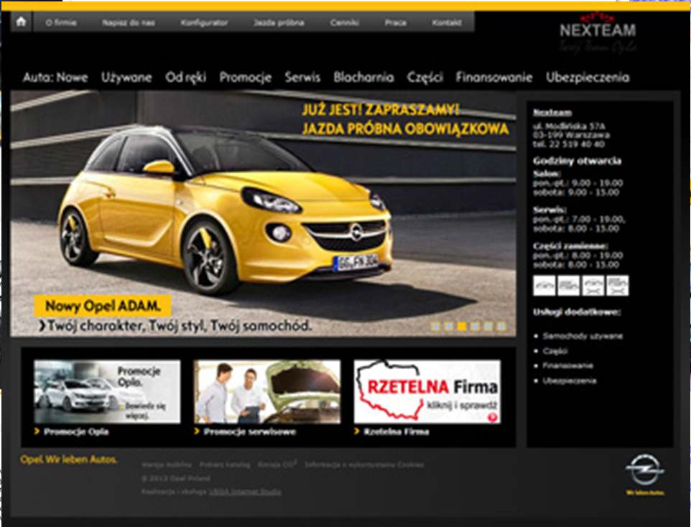Click yellow arrow beside Rzetelna Firma caption
The width and height of the screenshot is (691, 527).
(x=357, y=431)
